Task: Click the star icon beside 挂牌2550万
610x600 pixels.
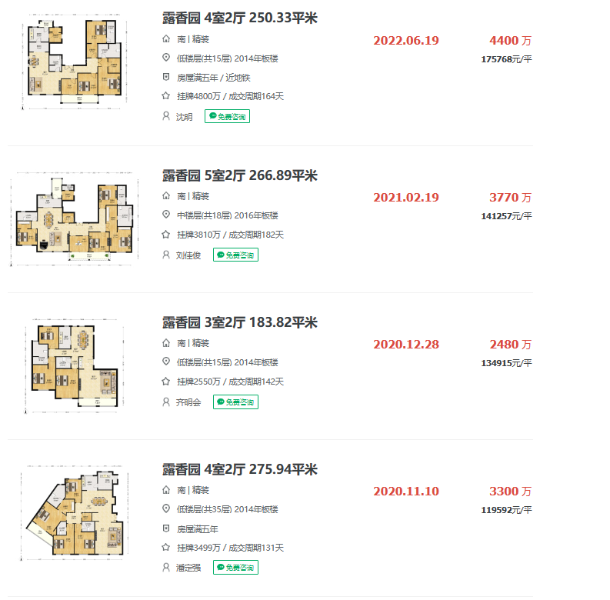Action: pos(165,382)
